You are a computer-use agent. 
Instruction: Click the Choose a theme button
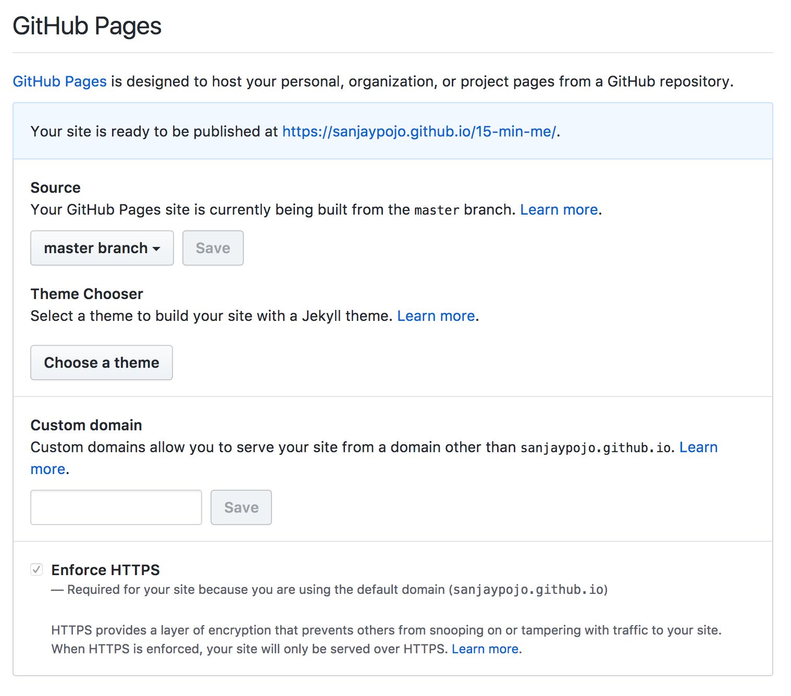[102, 363]
